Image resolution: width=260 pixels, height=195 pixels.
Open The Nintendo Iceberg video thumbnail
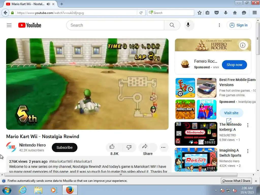click(x=196, y=134)
